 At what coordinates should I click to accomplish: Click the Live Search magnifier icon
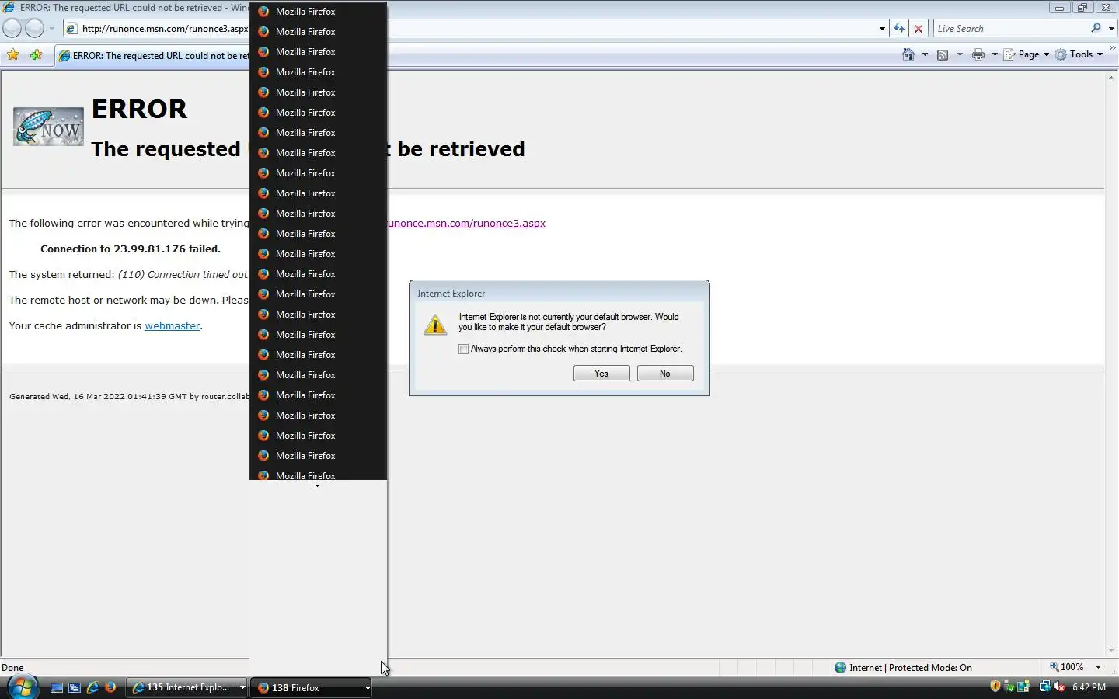[1096, 28]
